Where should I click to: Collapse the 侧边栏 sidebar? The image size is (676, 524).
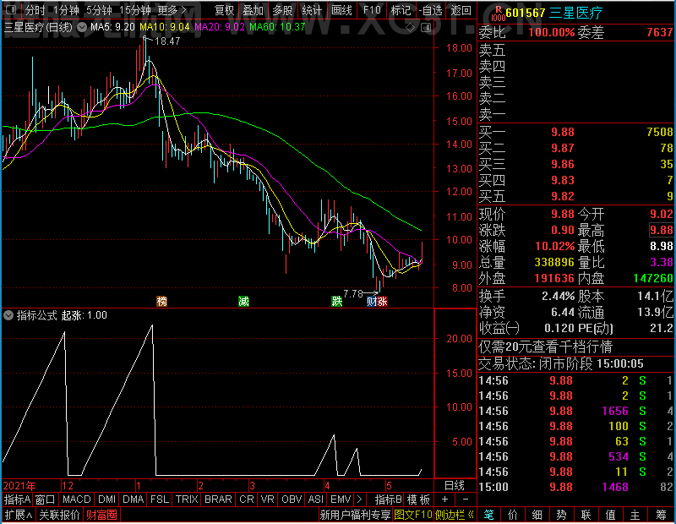point(455,515)
